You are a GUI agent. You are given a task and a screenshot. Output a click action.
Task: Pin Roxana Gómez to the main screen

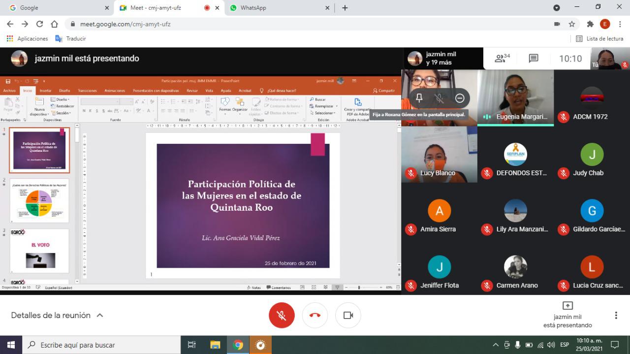point(419,98)
